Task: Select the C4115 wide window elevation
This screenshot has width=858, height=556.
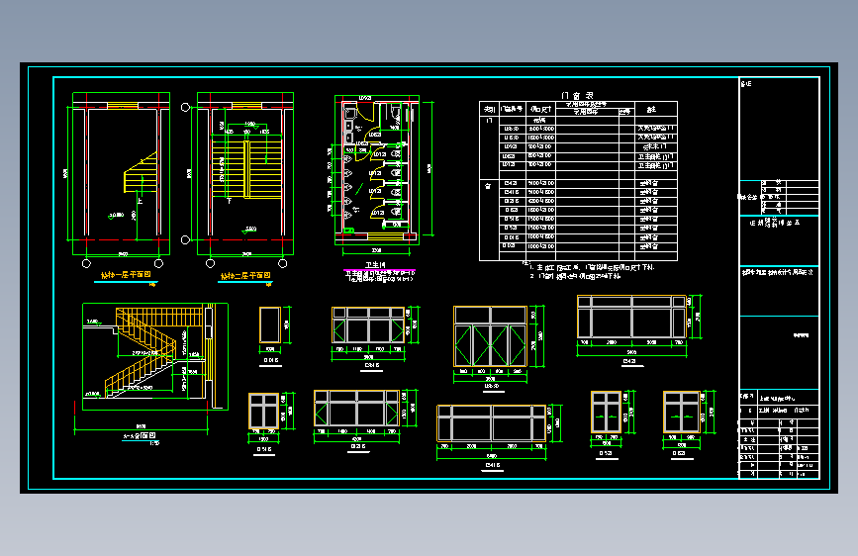Action: click(492, 423)
